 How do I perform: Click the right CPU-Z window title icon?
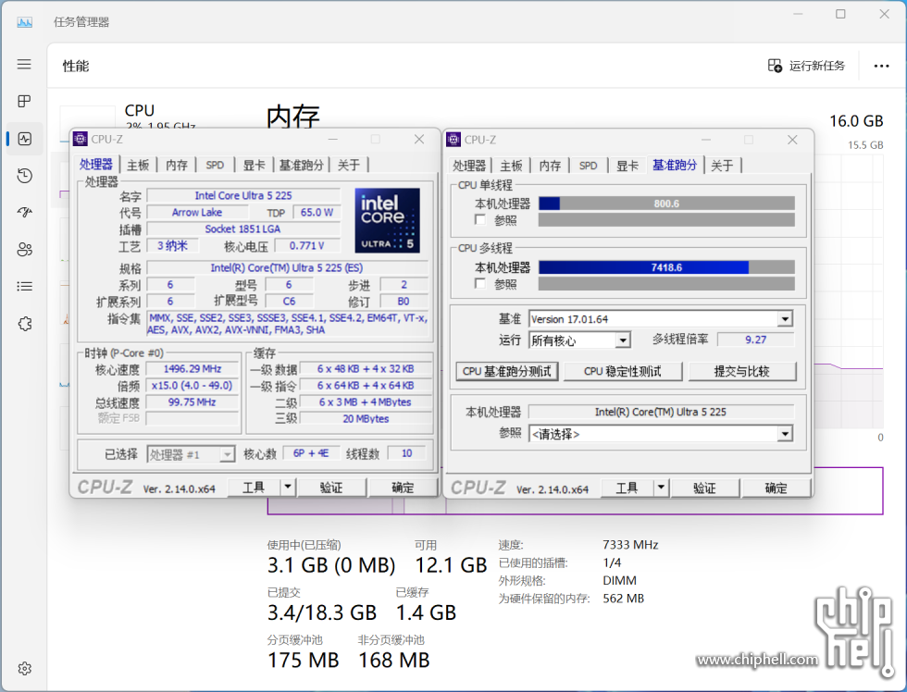(454, 140)
